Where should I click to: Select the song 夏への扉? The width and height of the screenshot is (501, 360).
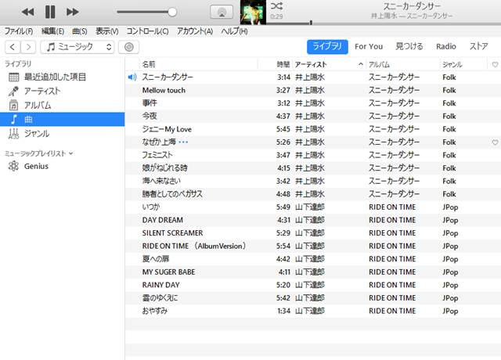click(156, 259)
